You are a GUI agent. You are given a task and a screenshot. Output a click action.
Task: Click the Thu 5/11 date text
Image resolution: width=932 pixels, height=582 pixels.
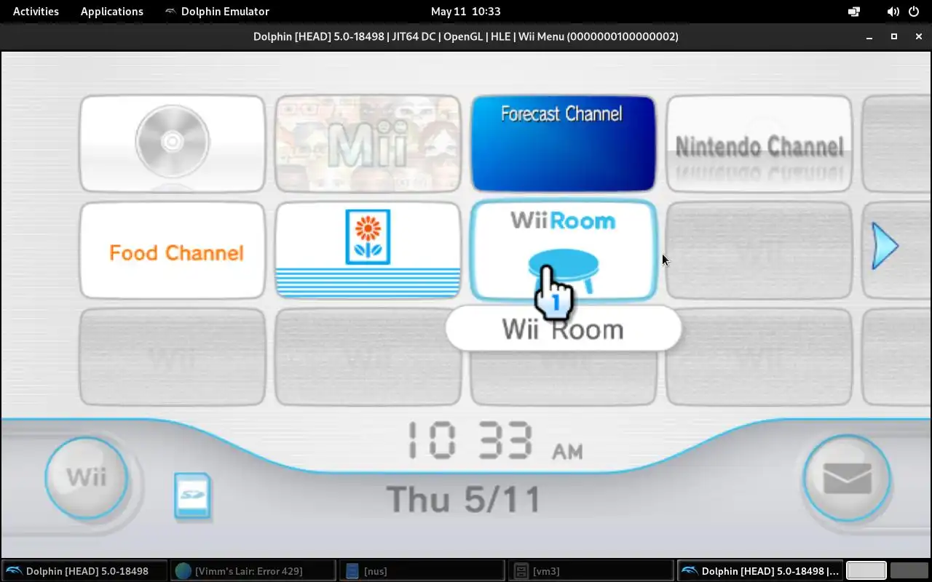click(x=464, y=500)
